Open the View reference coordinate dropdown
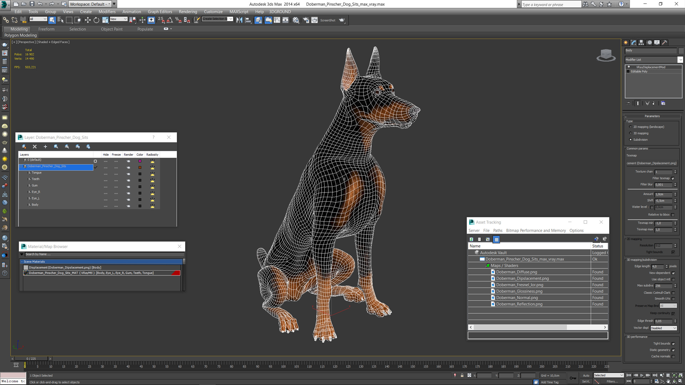This screenshot has width=685, height=385. (x=118, y=19)
